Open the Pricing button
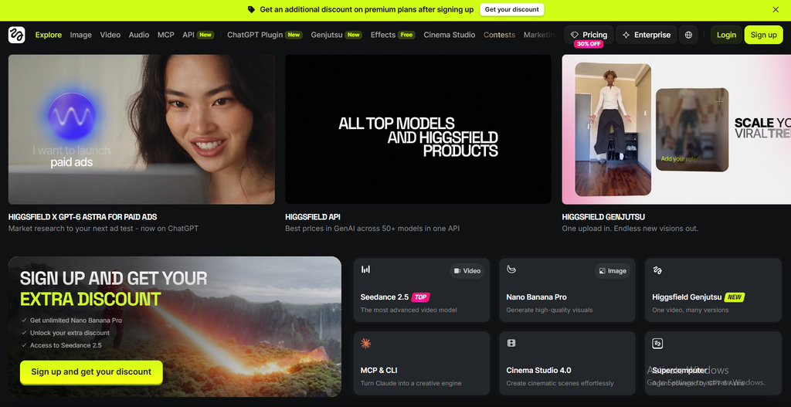This screenshot has height=407, width=791. (x=589, y=35)
